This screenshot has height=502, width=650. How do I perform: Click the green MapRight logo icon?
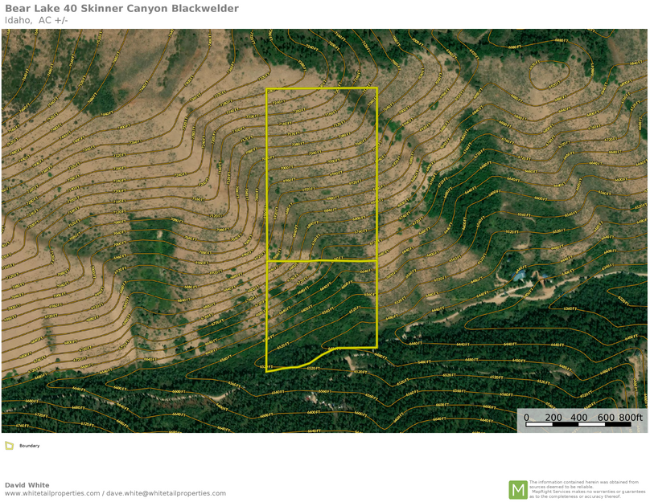click(x=517, y=489)
